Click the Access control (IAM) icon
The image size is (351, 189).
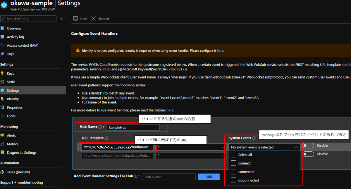3,45
